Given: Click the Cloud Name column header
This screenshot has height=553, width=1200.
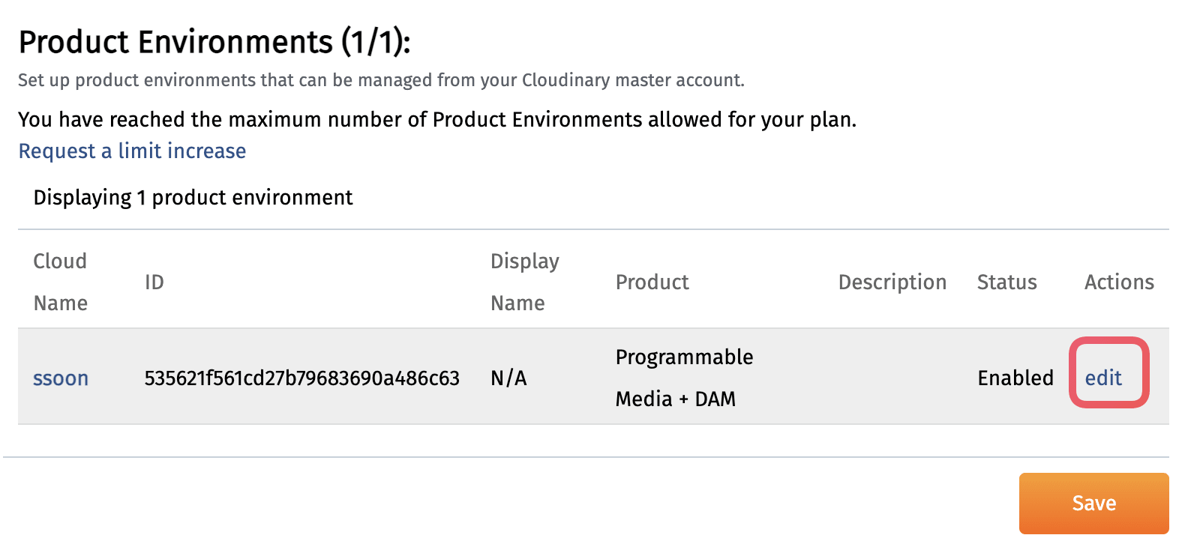Looking at the screenshot, I should pos(60,282).
